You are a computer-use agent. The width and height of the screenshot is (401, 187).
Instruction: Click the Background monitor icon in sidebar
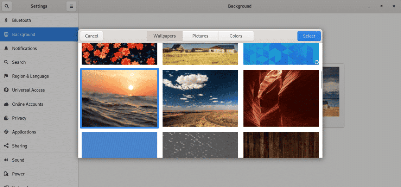point(6,34)
